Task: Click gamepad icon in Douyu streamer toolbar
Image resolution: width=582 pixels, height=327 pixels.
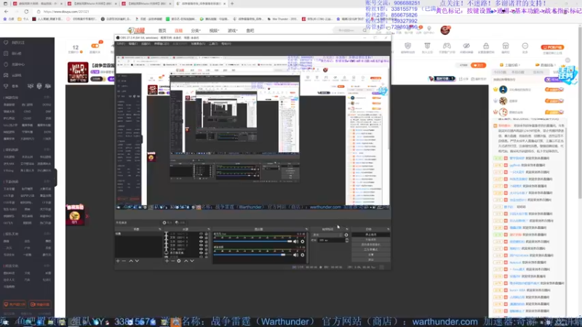Action: click(x=447, y=47)
